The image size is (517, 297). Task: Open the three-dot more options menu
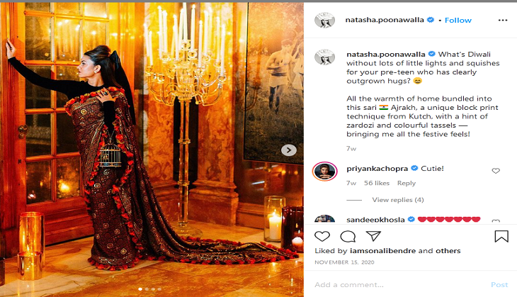(x=503, y=21)
